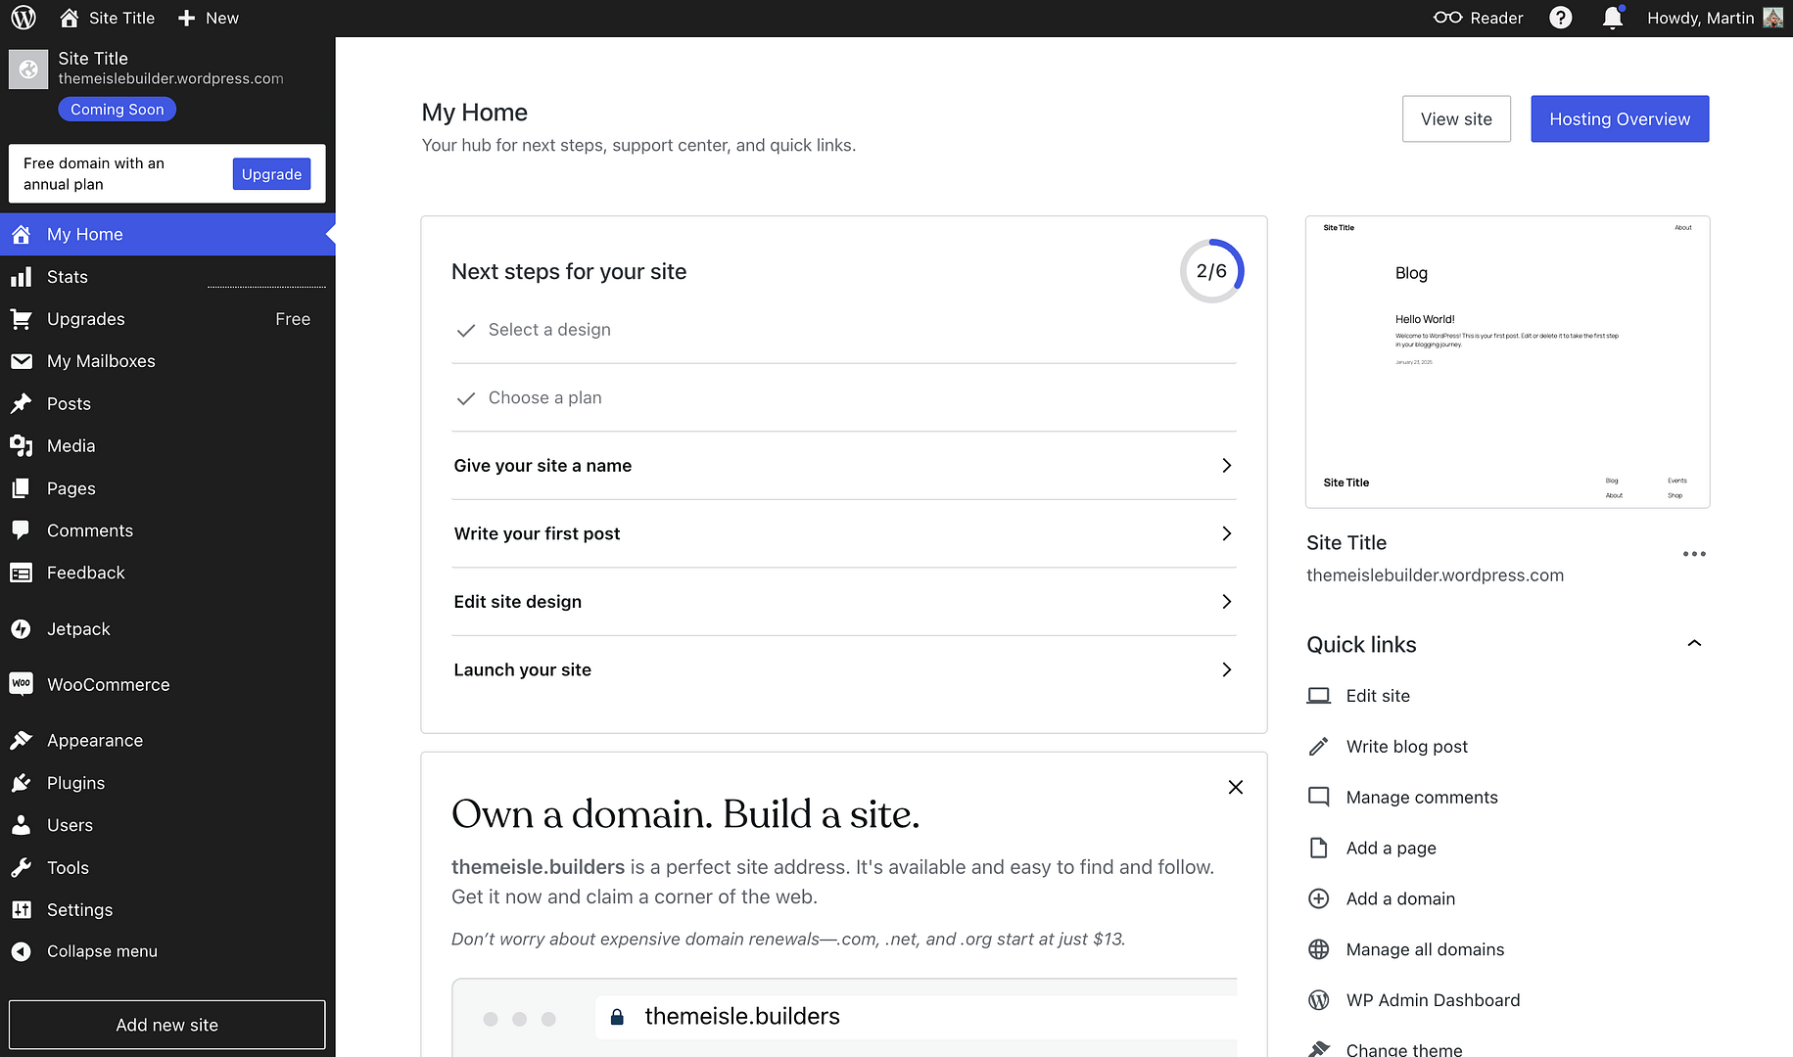Select the Posts icon in the sidebar
1793x1057 pixels.
point(22,403)
